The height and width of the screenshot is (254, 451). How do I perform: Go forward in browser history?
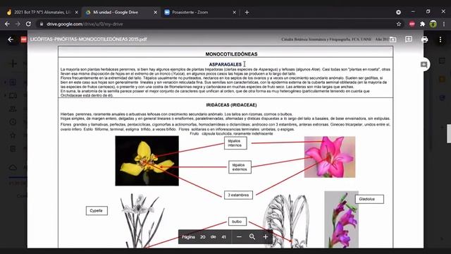pos(18,24)
